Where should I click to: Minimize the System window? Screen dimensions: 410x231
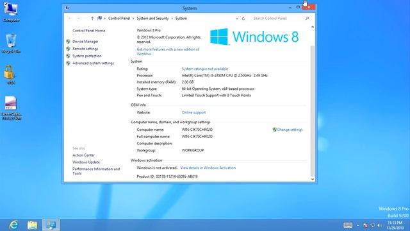(x=290, y=7)
